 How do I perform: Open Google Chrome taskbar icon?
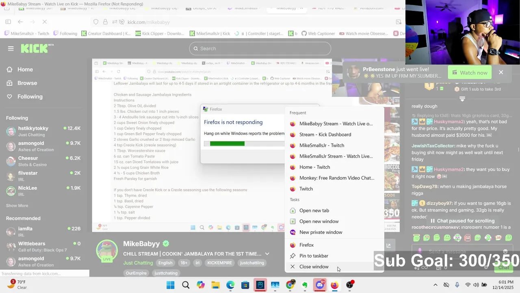[290, 285]
